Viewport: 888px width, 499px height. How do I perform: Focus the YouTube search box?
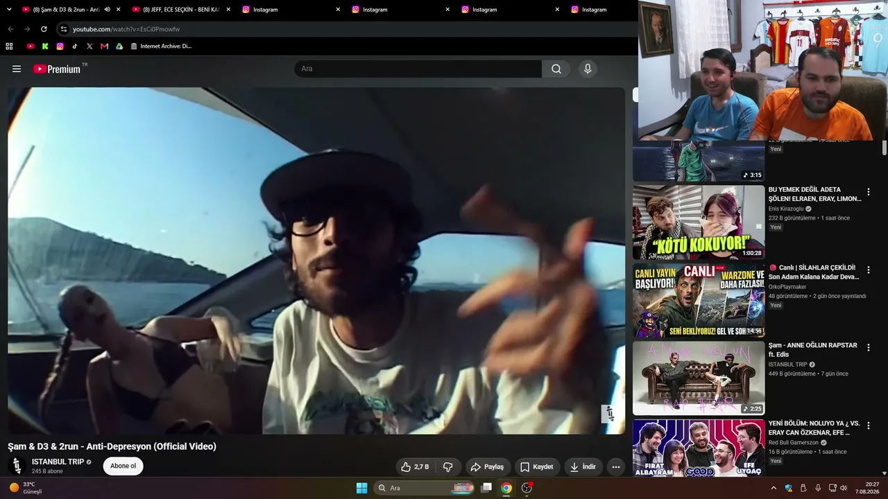pos(418,69)
